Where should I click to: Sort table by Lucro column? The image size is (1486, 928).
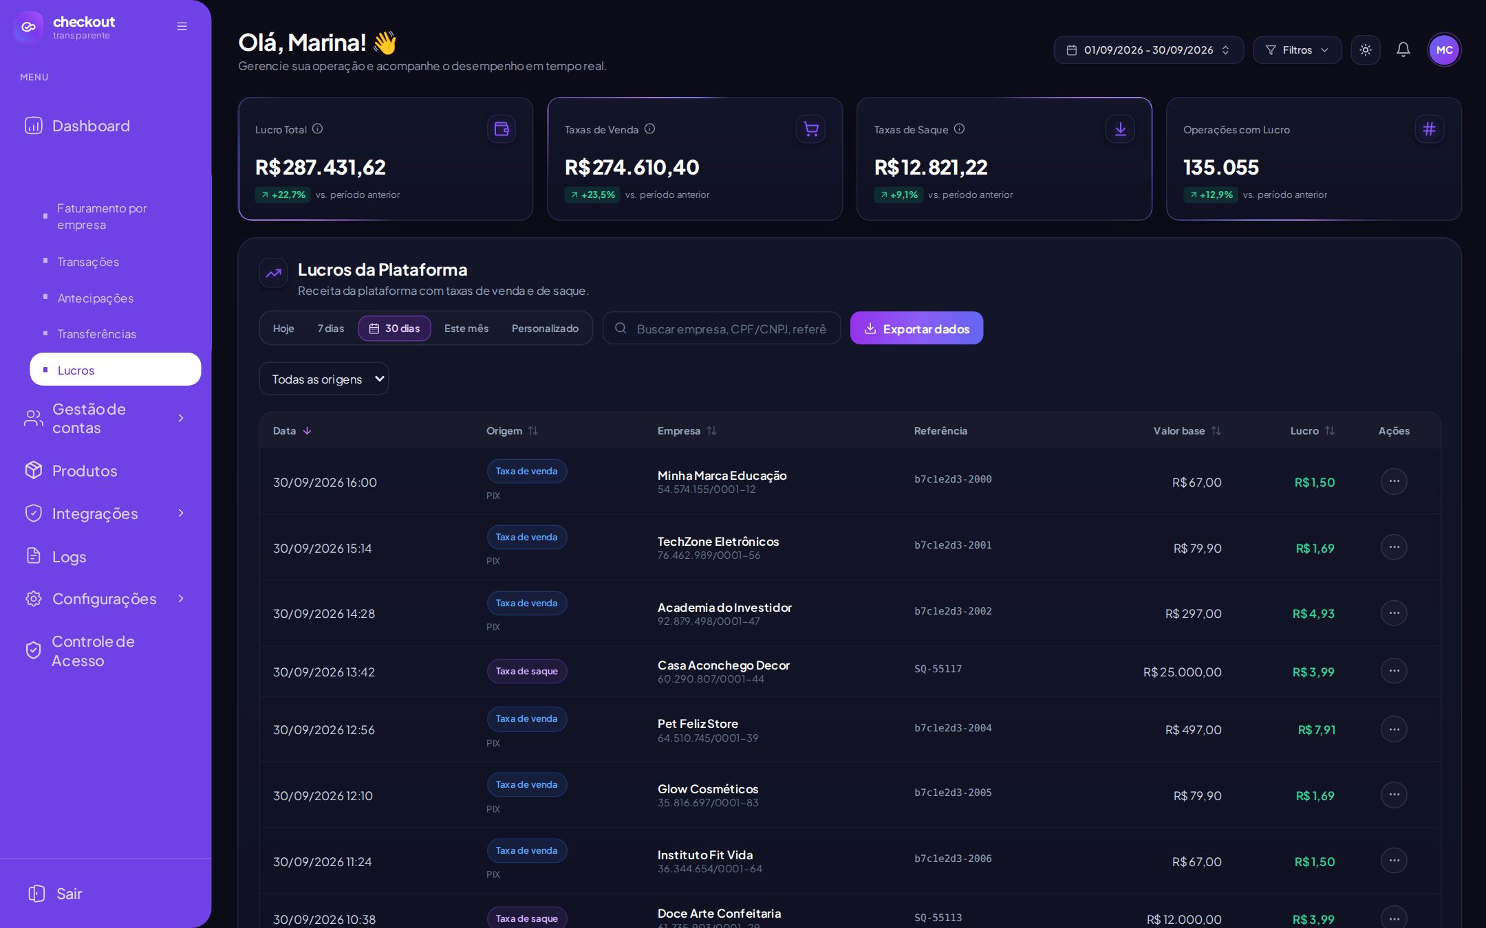pos(1312,431)
